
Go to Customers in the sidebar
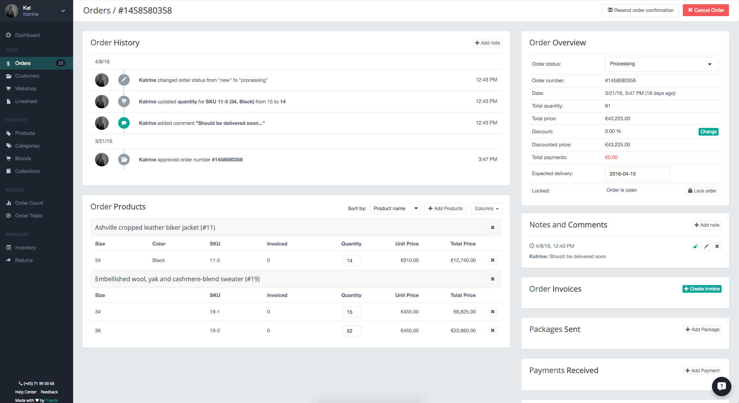pos(27,76)
